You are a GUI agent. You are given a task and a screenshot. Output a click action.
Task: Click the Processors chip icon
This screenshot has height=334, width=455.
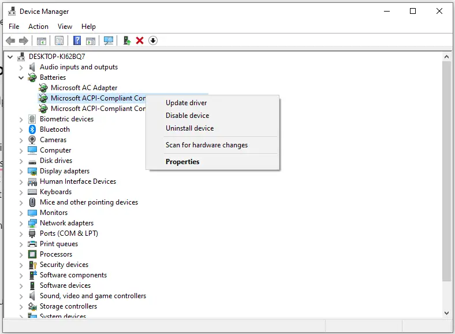(32, 254)
